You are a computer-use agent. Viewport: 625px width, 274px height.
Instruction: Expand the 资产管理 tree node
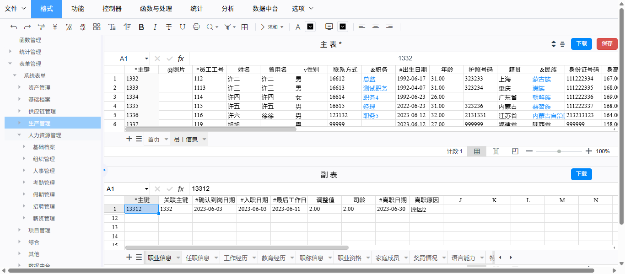coord(20,87)
